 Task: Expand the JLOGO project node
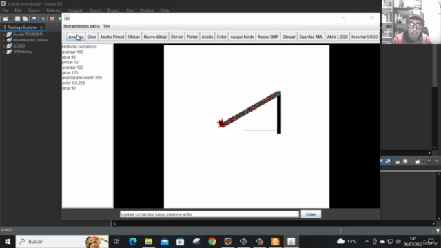tap(3, 46)
